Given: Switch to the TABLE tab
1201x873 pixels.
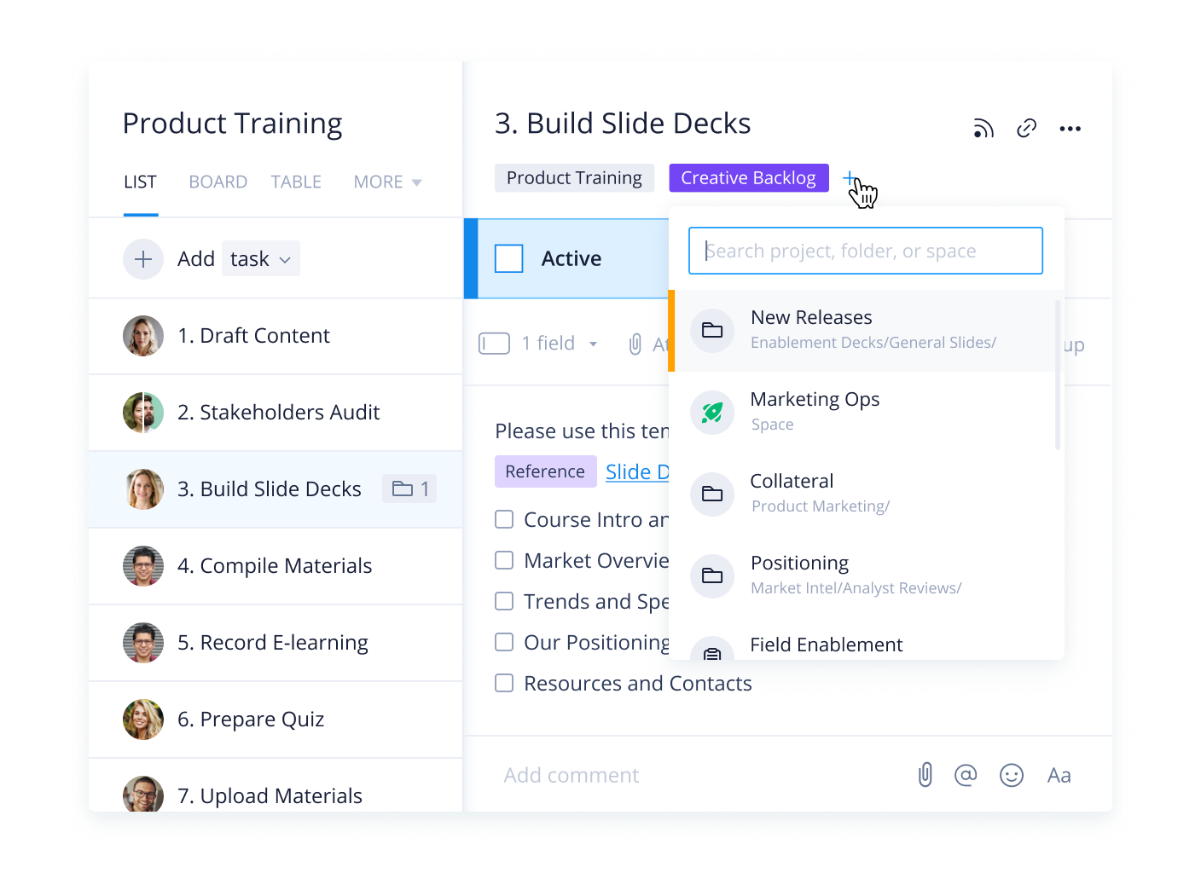Looking at the screenshot, I should click(x=296, y=182).
